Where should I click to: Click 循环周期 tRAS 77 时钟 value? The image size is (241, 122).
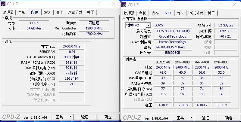pyautogui.click(x=71, y=73)
